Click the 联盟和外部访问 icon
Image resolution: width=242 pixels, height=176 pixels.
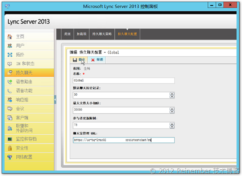[x=10, y=128]
